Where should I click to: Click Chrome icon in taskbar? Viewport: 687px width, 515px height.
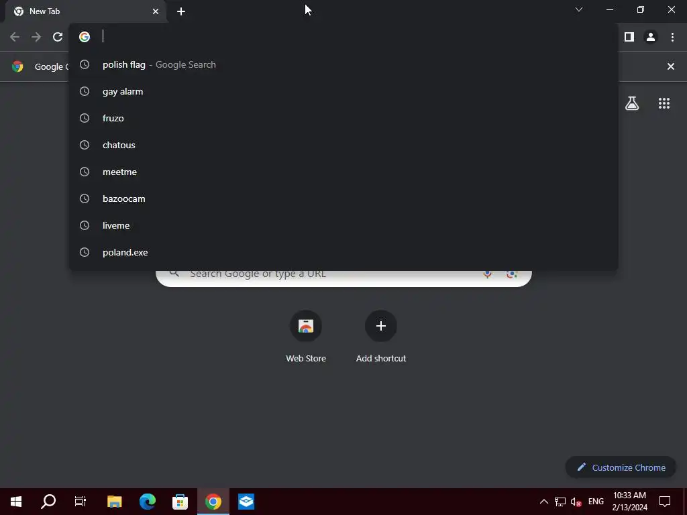pyautogui.click(x=213, y=502)
